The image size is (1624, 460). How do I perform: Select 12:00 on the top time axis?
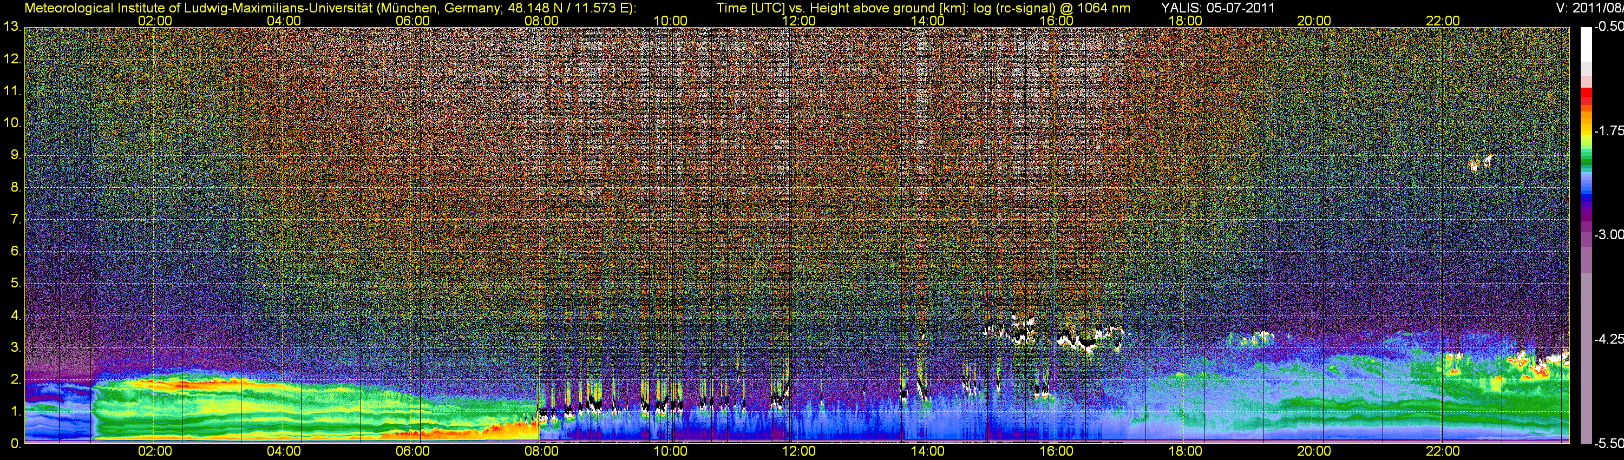(x=799, y=21)
